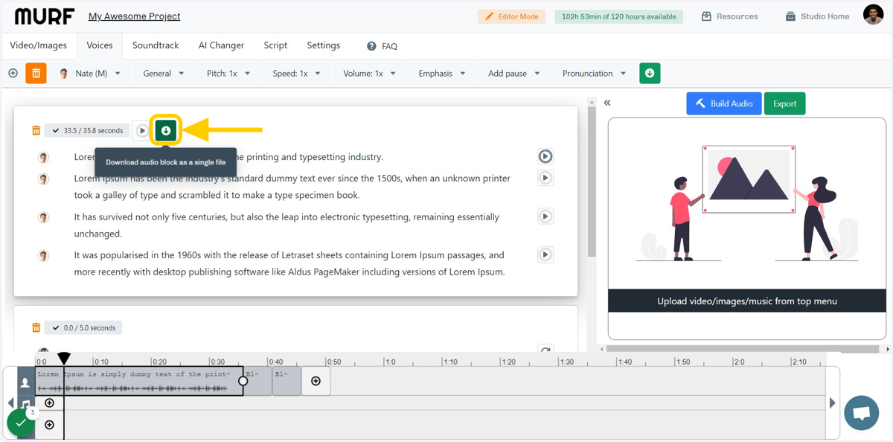Viewport: 893px width, 442px height.
Task: Open the AI Changer tab
Action: (x=221, y=45)
